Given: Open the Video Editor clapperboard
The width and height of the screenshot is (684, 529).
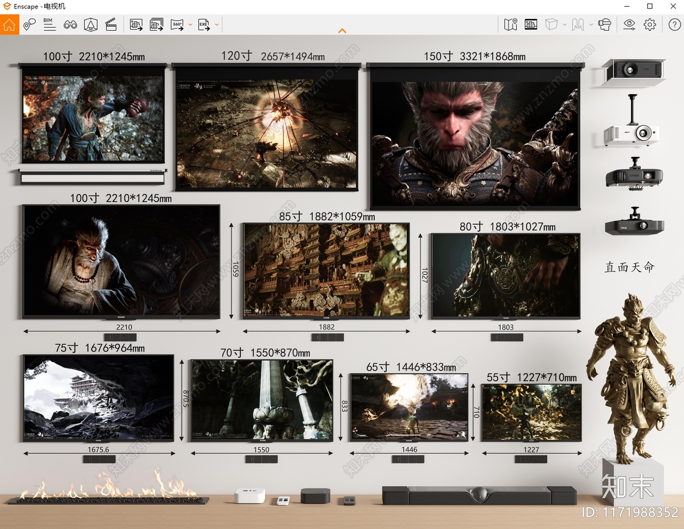Looking at the screenshot, I should coord(111,24).
